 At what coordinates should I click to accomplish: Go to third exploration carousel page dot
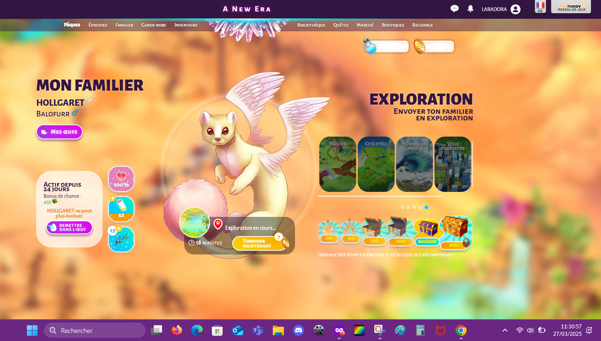click(414, 207)
